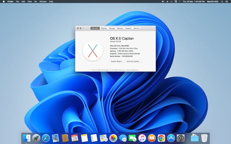This screenshot has width=231, height=144.
Task: Click the iMac (20-inch, Mid 2009) text
Action: pos(120,46)
